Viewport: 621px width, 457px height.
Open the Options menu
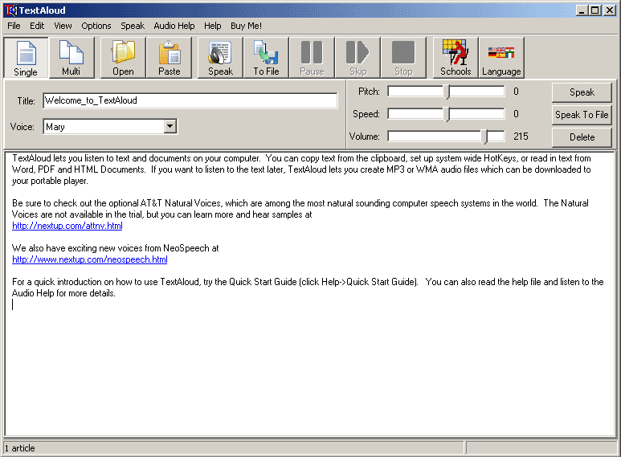click(96, 26)
